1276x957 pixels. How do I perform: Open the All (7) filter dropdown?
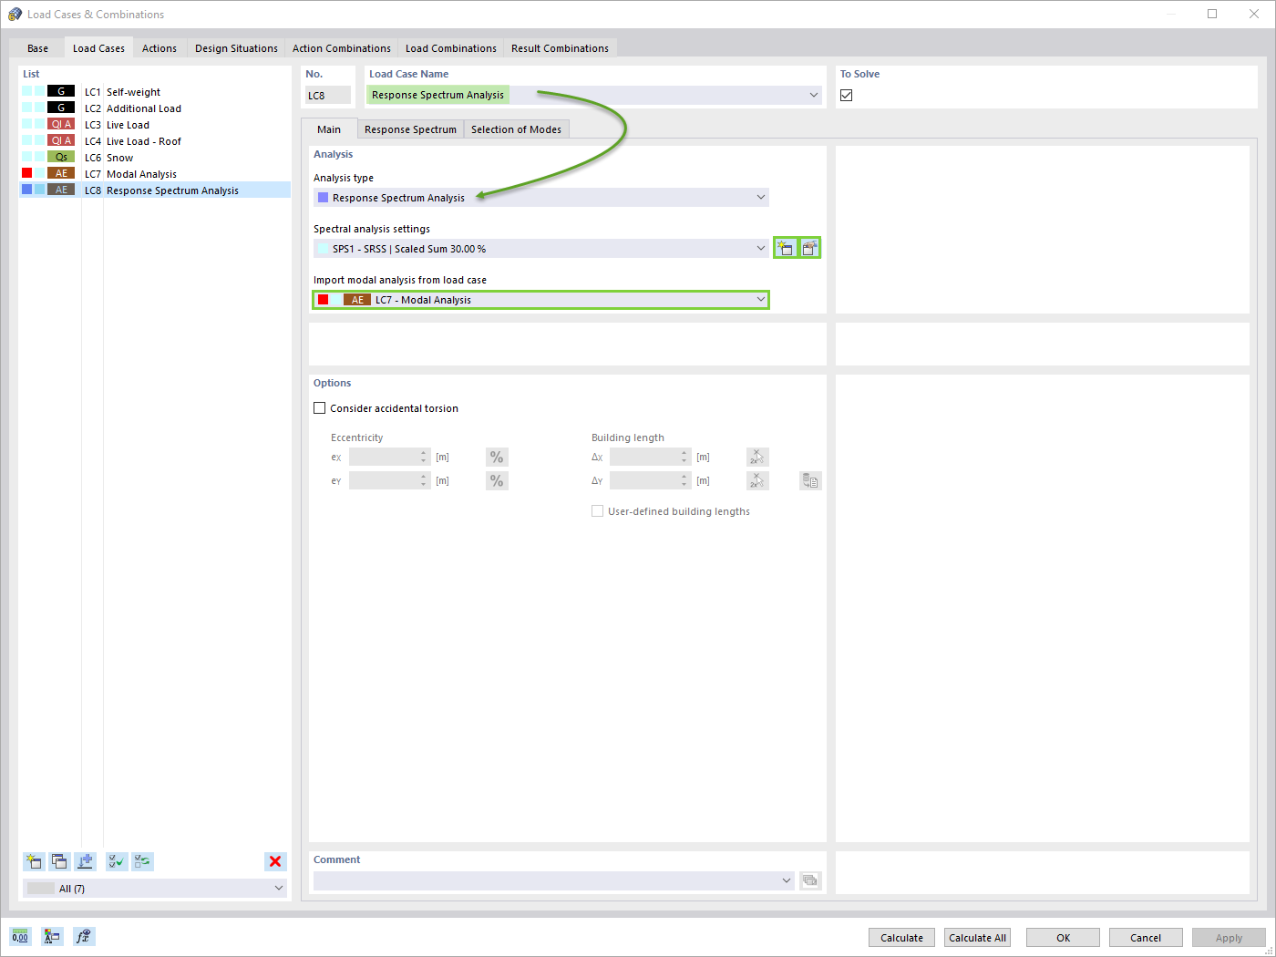280,887
